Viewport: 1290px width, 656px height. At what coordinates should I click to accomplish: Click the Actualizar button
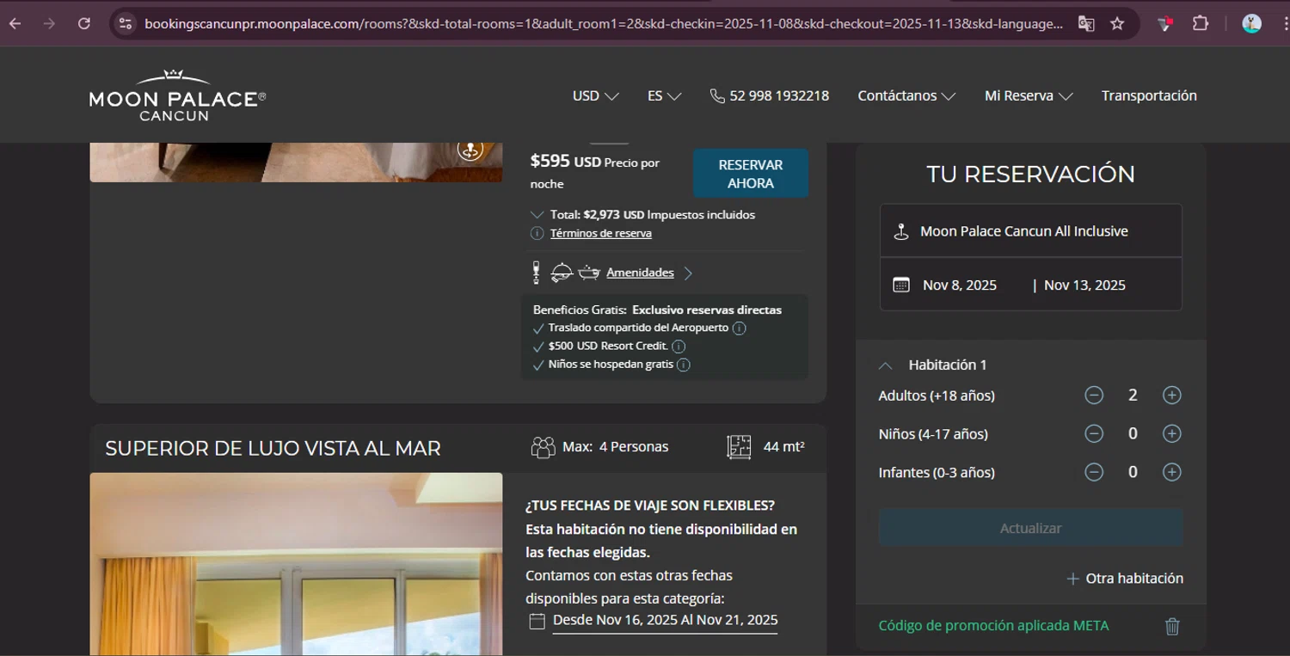click(x=1030, y=528)
